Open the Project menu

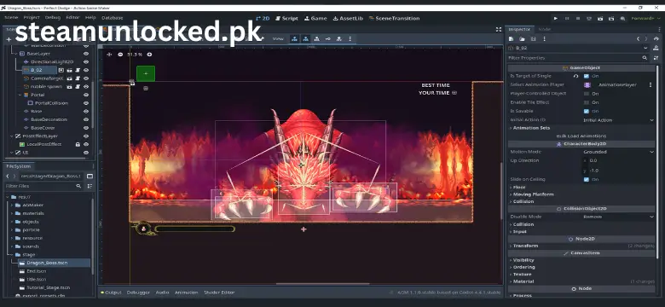32,18
